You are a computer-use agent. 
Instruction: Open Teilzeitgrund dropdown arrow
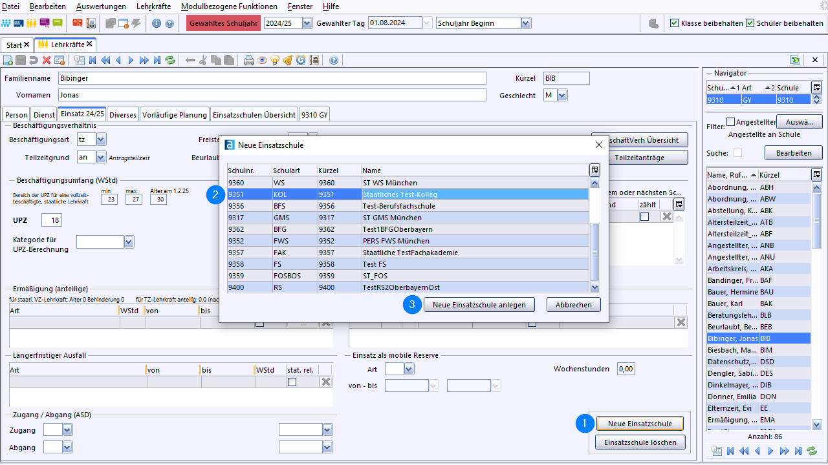(x=101, y=157)
